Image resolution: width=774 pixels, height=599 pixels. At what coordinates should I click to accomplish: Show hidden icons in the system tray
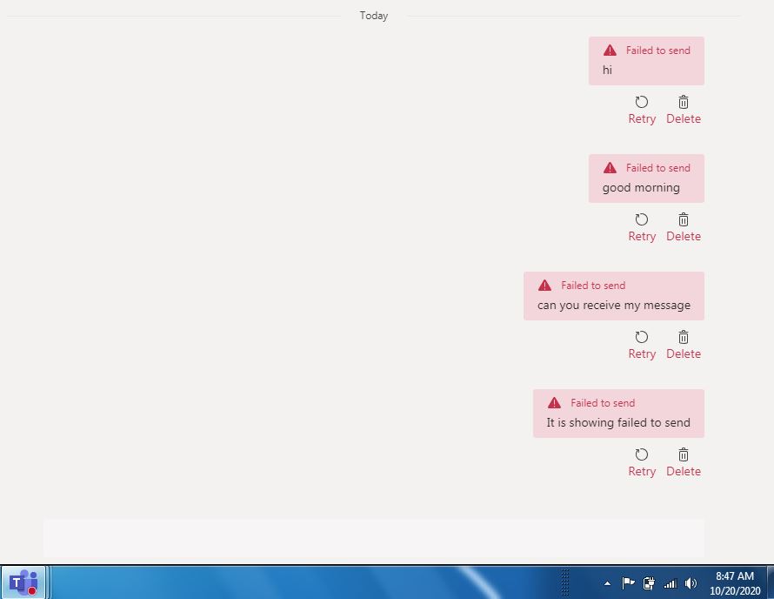click(607, 583)
